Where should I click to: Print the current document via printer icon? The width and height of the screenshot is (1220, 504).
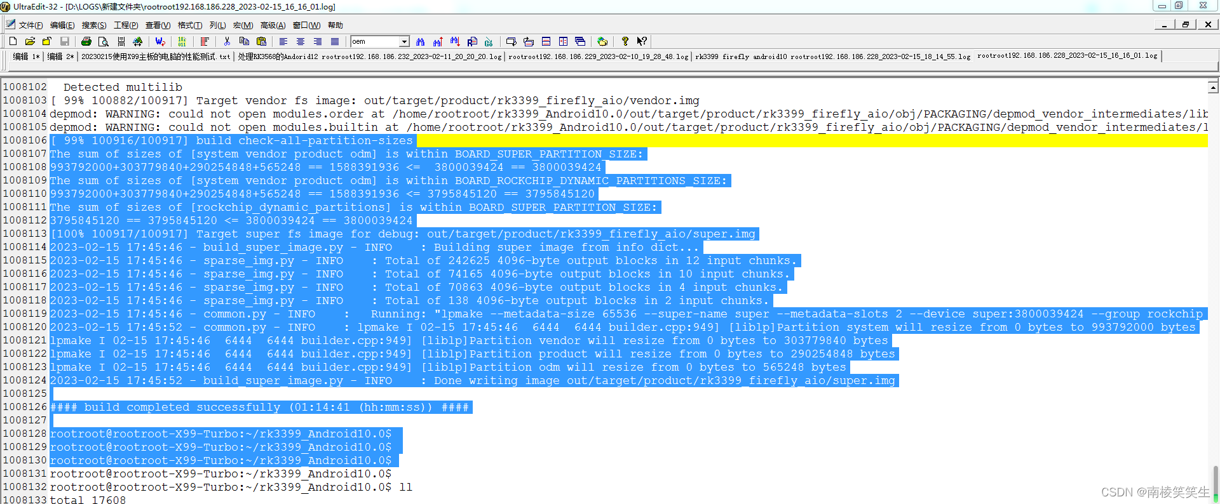(x=86, y=41)
